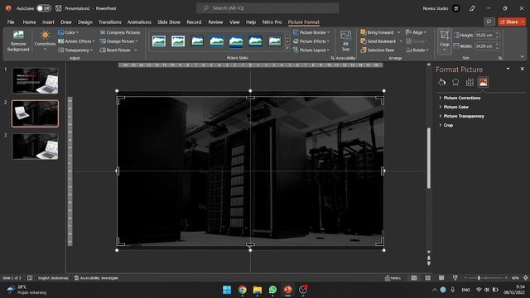Click Send Backward button

tap(378, 41)
